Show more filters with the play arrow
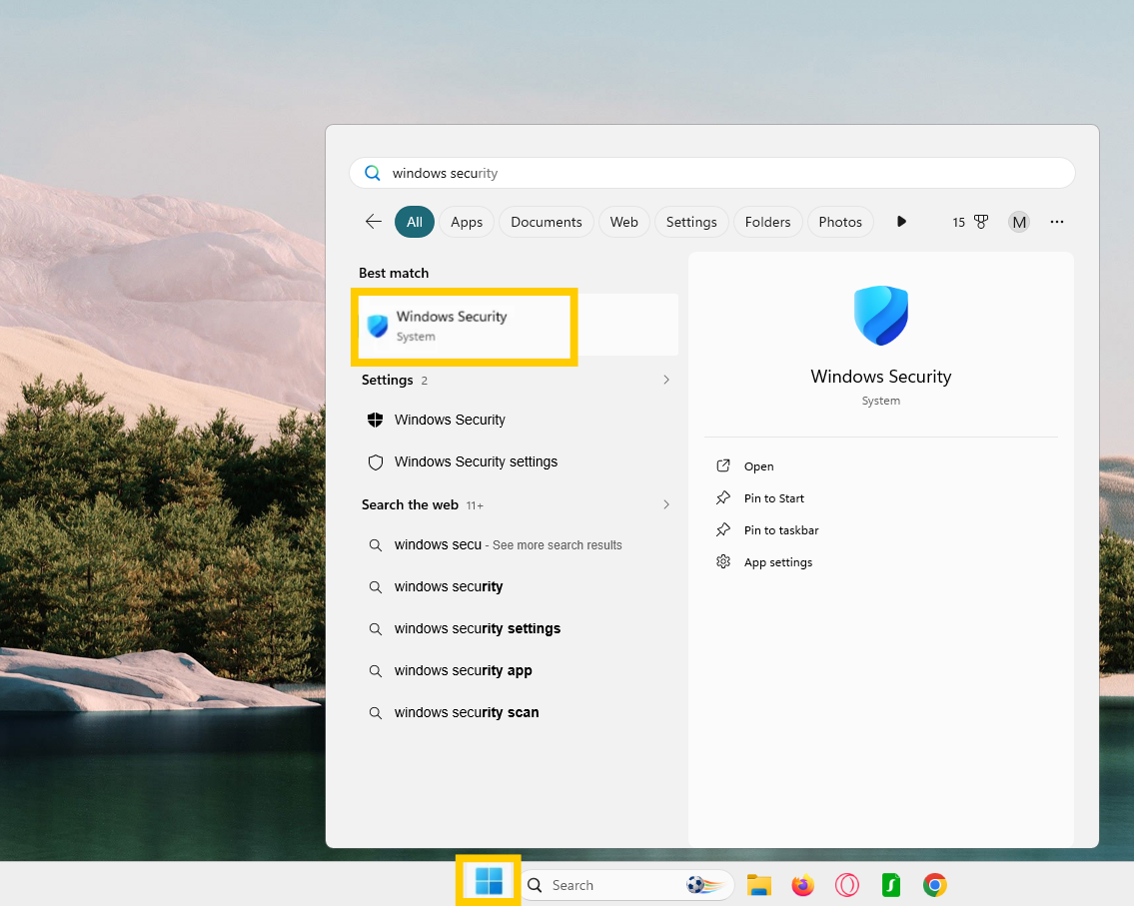 (901, 222)
